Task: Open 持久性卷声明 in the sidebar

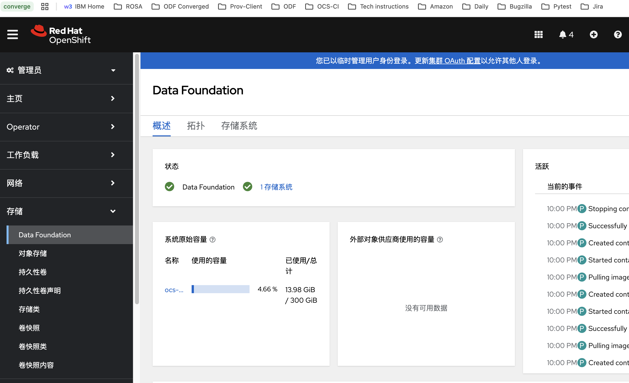Action: click(x=40, y=291)
